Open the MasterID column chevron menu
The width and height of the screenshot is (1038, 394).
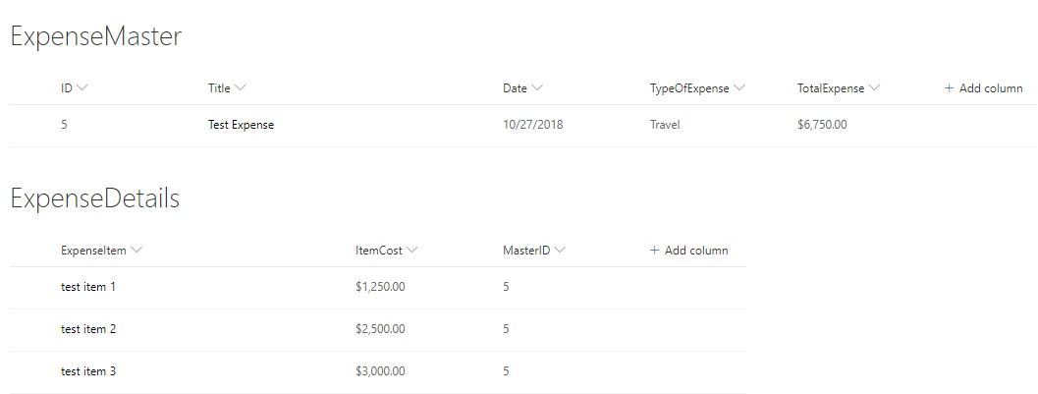pyautogui.click(x=560, y=251)
